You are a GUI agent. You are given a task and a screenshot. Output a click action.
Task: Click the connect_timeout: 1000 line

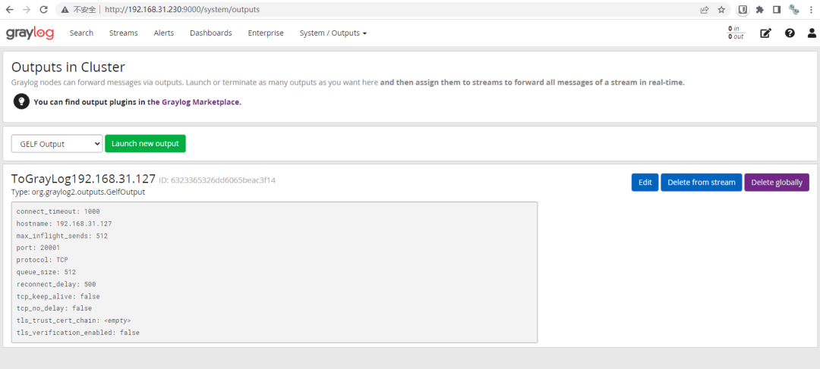tap(58, 211)
